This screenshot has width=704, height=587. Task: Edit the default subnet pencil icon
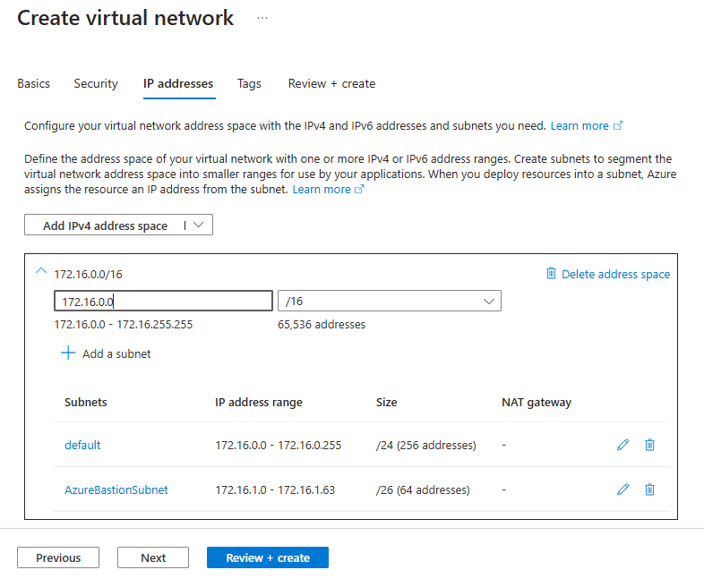click(622, 445)
